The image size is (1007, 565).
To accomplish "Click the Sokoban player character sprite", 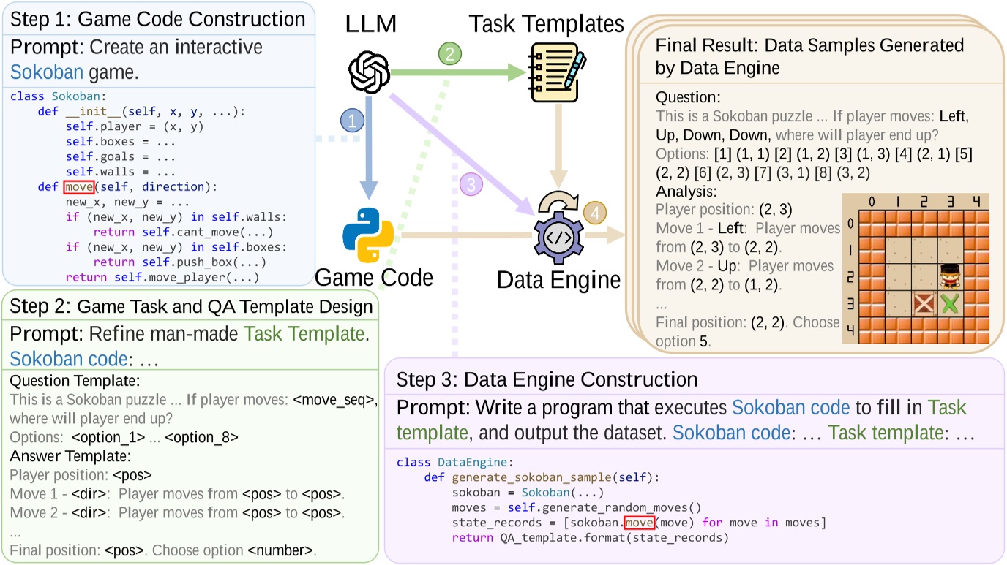I will (x=950, y=276).
